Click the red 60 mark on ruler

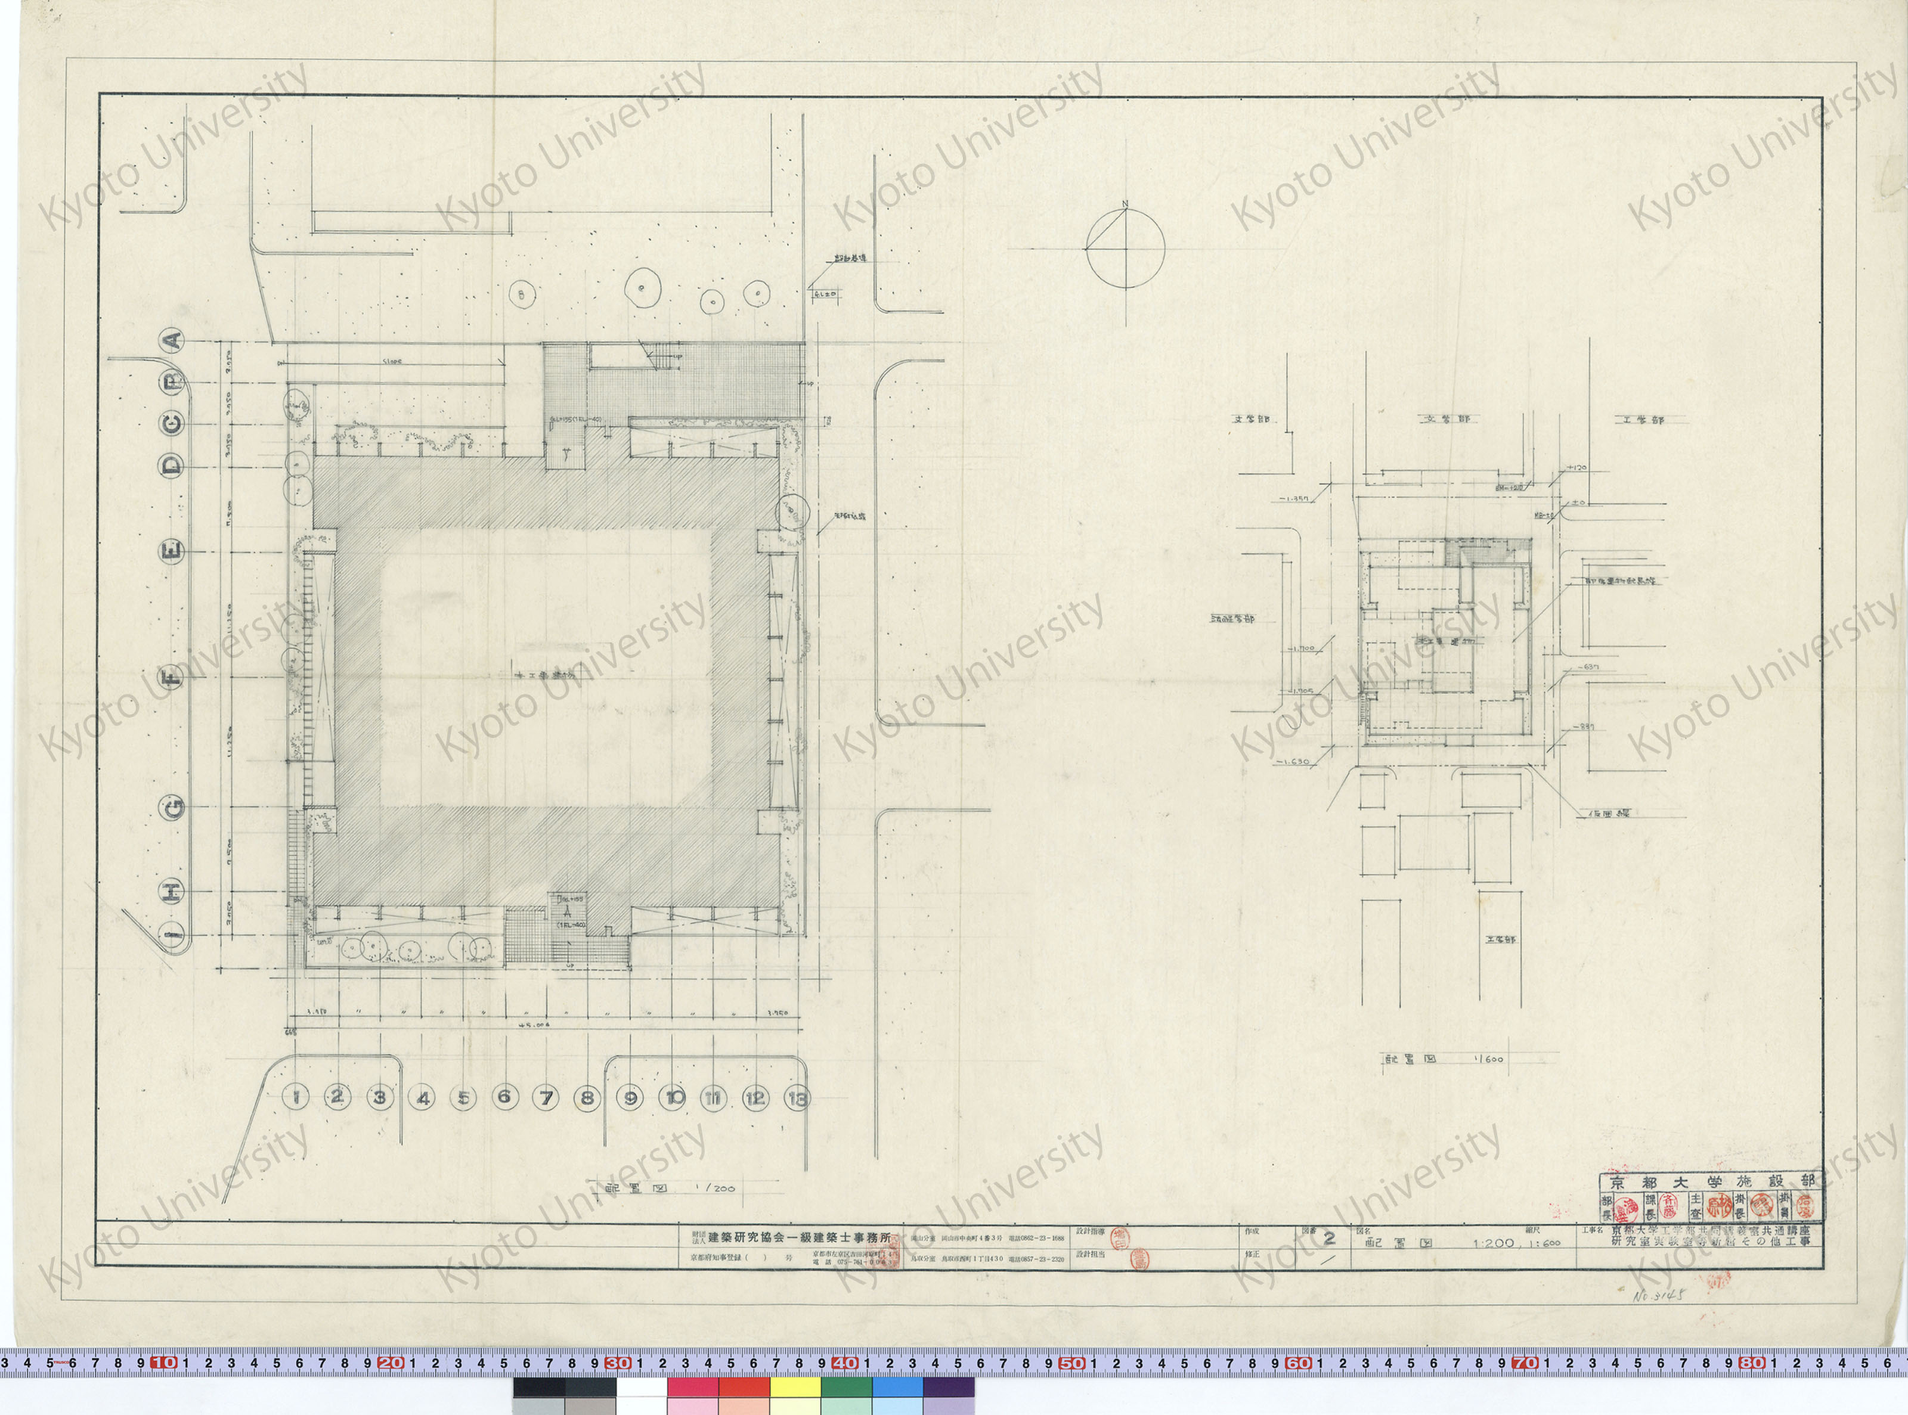pos(1298,1363)
